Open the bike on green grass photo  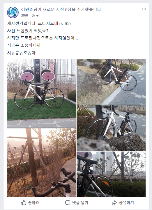(x=41, y=93)
